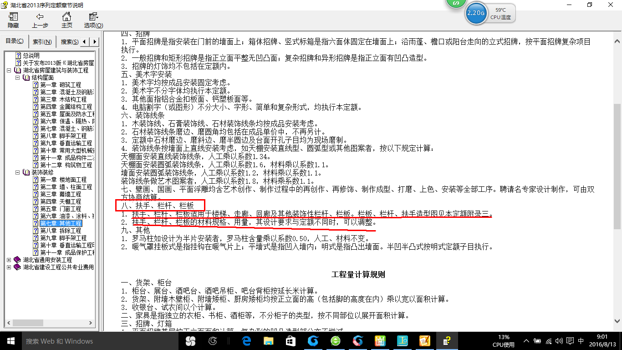Open 第一章 砌筑工程 topic
Viewport: 622px width, 350px height.
coord(61,85)
